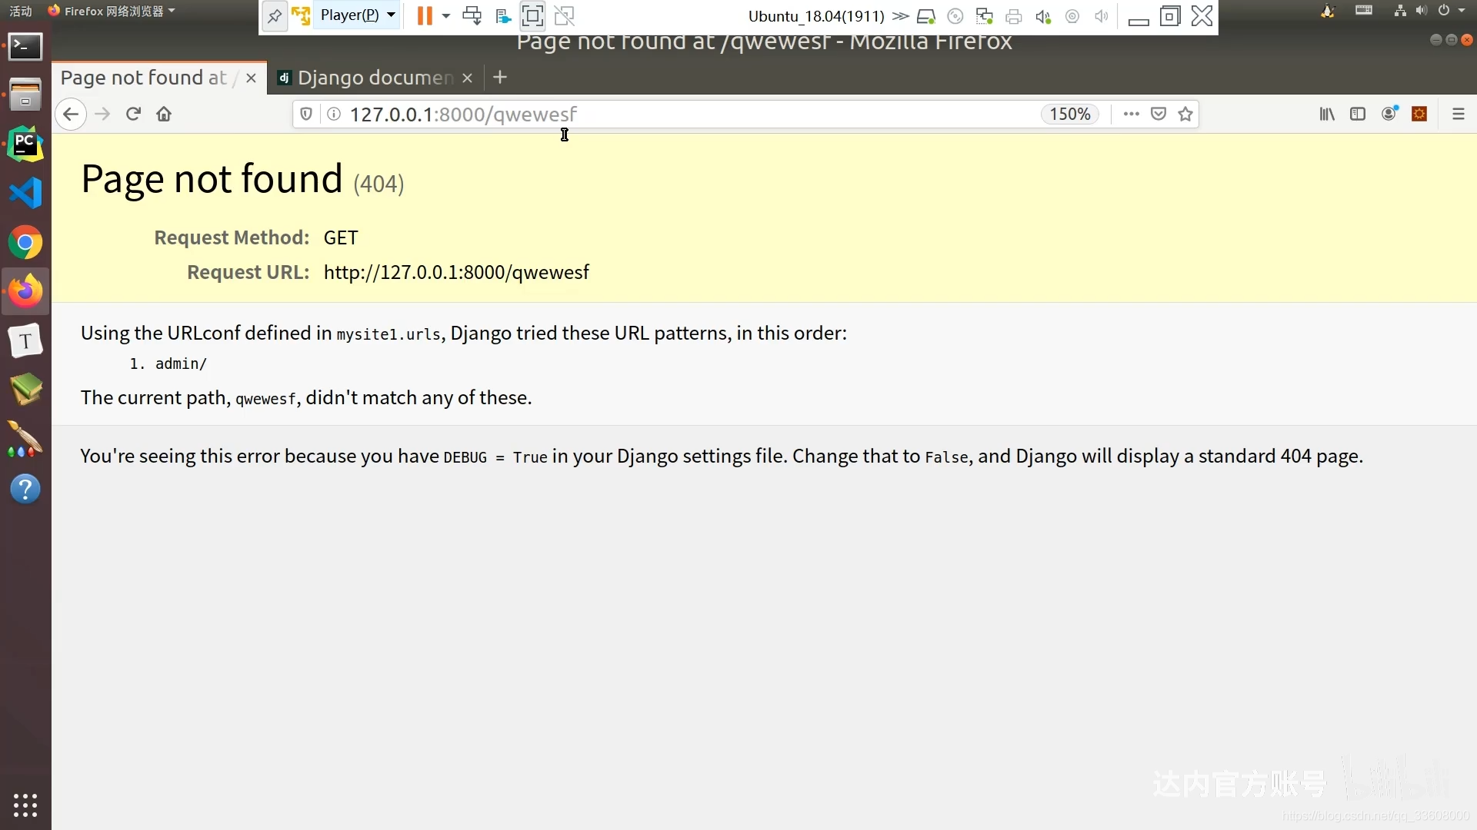Toggle VMware fullscreen mode icon
The image size is (1477, 830).
point(532,15)
